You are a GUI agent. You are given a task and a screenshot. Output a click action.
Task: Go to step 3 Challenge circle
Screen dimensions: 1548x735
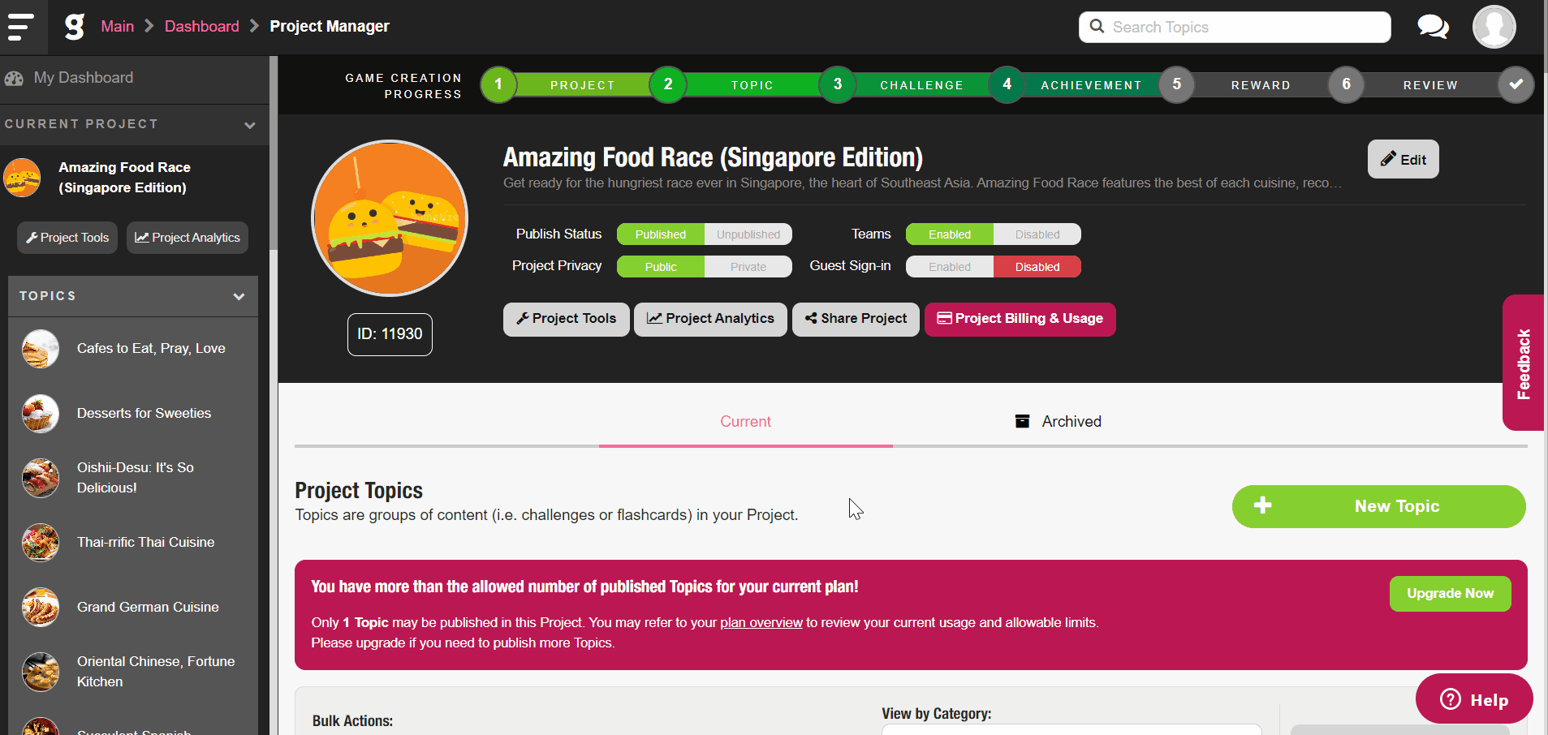pos(838,84)
